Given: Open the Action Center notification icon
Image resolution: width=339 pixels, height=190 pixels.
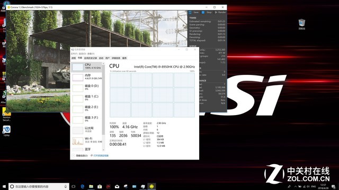Looking at the screenshot, I should pos(333,186).
